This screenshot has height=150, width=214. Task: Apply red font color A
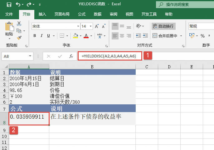click(86, 36)
